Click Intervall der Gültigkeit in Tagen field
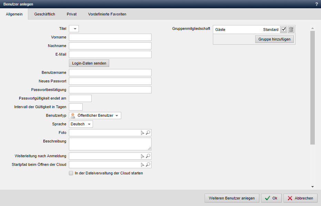321x206 pixels. [x=76, y=107]
